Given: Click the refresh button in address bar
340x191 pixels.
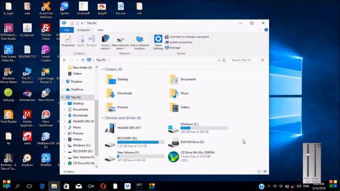Looking at the screenshot, I should pyautogui.click(x=224, y=60).
